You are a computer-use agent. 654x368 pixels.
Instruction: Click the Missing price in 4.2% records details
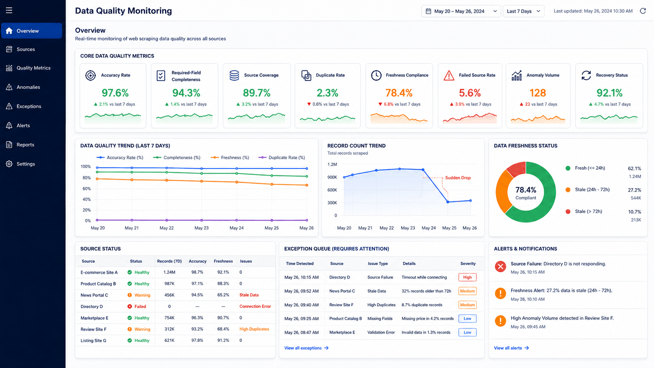428,319
